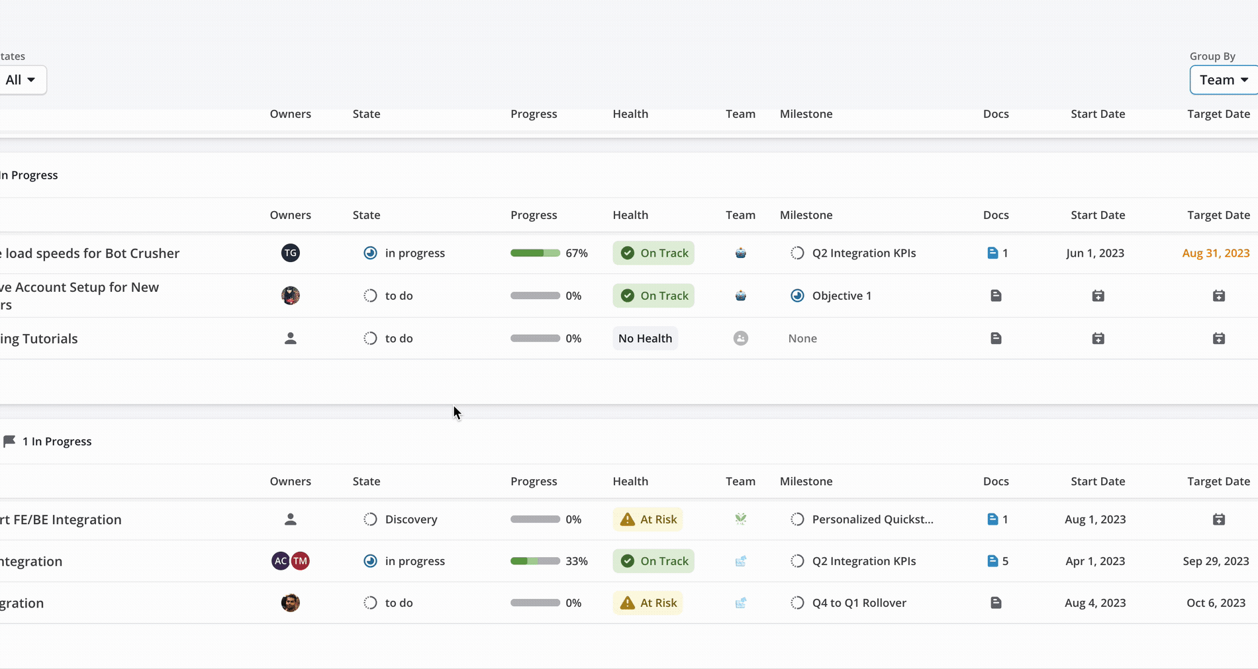Click the No Health badge
Screen dimensions: 1258x669
click(645, 338)
